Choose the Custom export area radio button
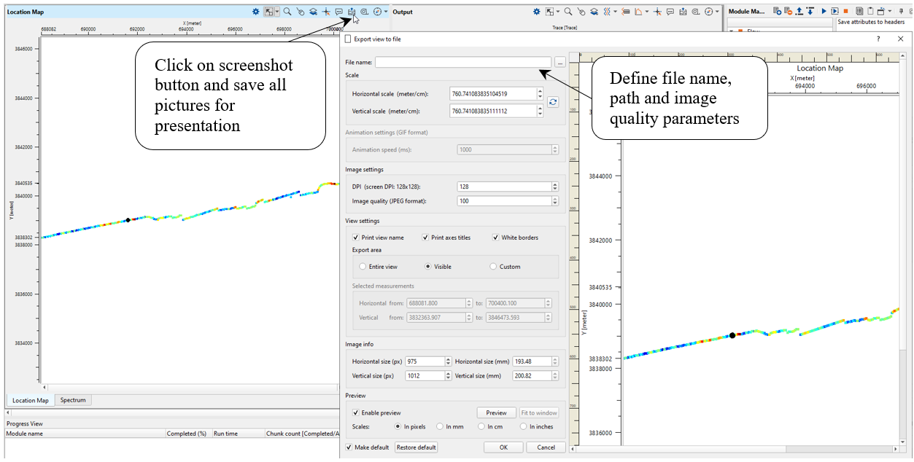This screenshot has height=462, width=914. point(493,267)
